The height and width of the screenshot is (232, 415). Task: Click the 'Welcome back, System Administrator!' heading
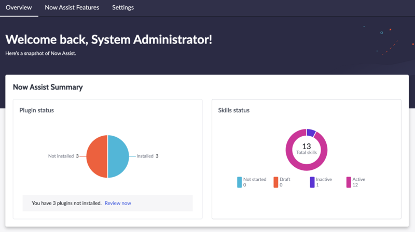click(x=109, y=39)
